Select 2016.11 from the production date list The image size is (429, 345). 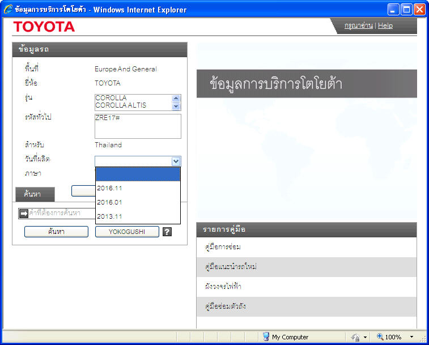138,188
